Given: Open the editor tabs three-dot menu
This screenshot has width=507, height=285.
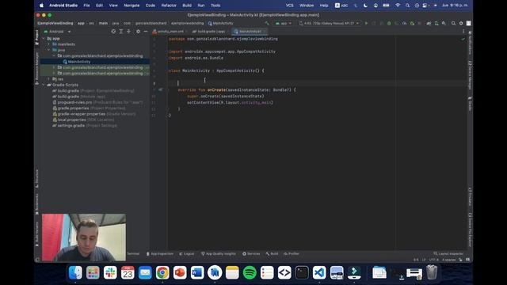Looking at the screenshot, I should coord(463,32).
